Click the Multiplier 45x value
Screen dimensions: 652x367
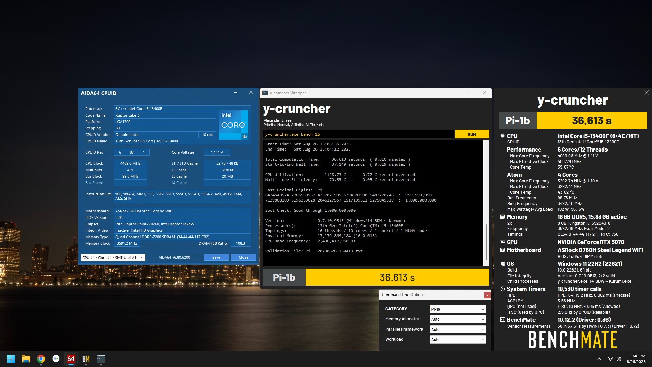click(x=130, y=170)
